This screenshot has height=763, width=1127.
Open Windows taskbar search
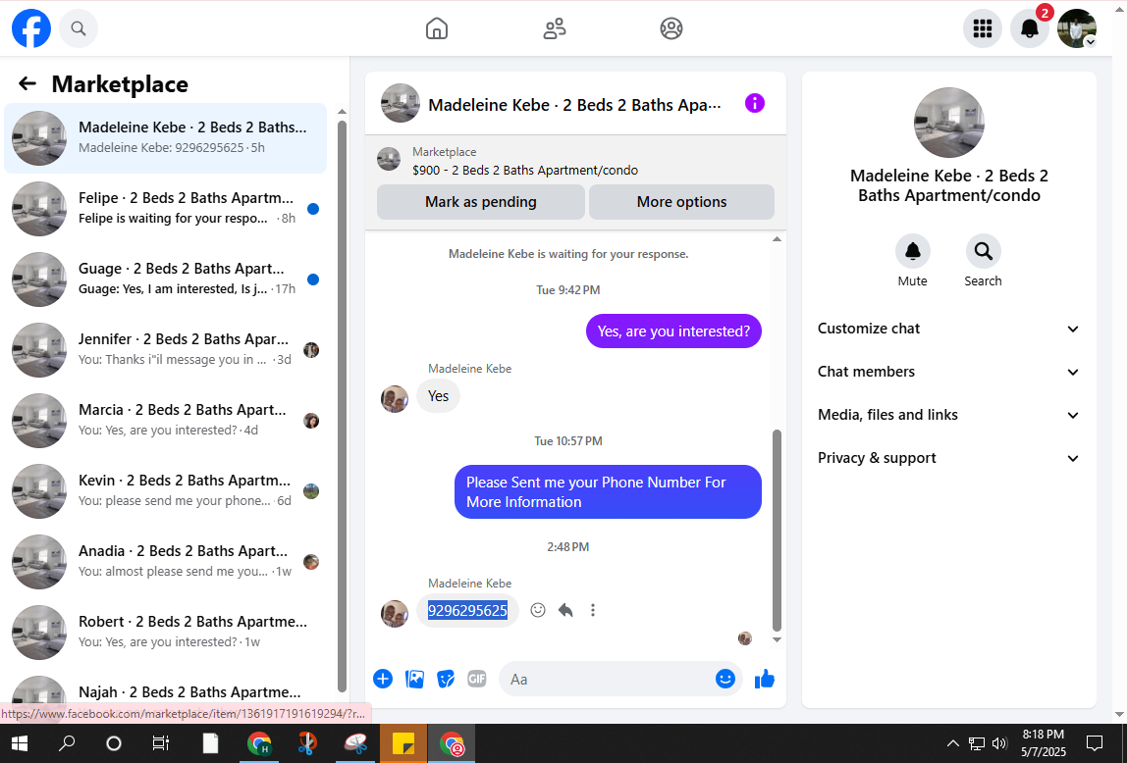click(67, 743)
